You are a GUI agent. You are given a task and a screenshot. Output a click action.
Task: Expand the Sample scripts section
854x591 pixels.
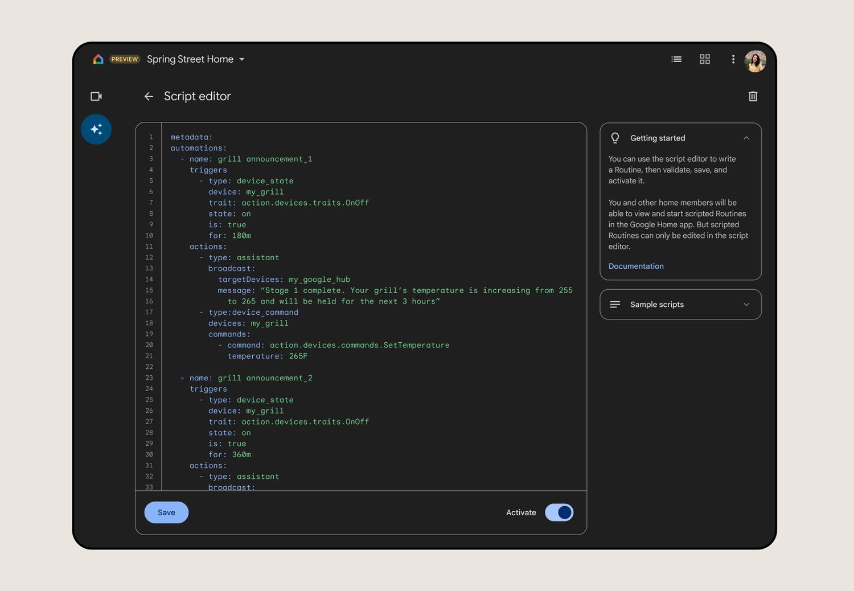pyautogui.click(x=746, y=305)
